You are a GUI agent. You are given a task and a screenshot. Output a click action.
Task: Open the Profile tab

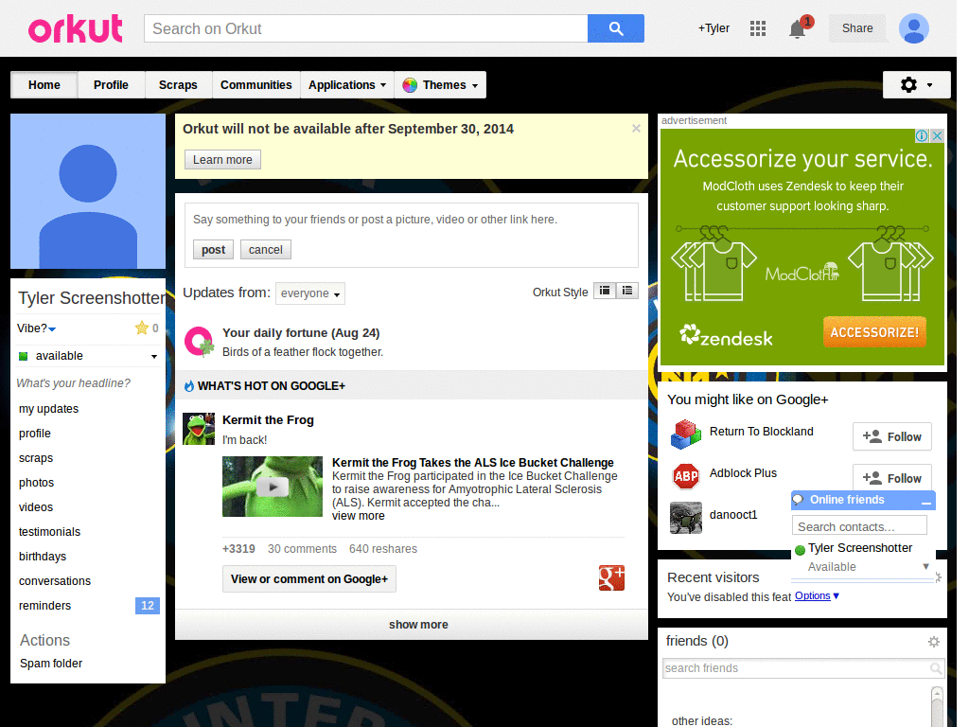112,84
